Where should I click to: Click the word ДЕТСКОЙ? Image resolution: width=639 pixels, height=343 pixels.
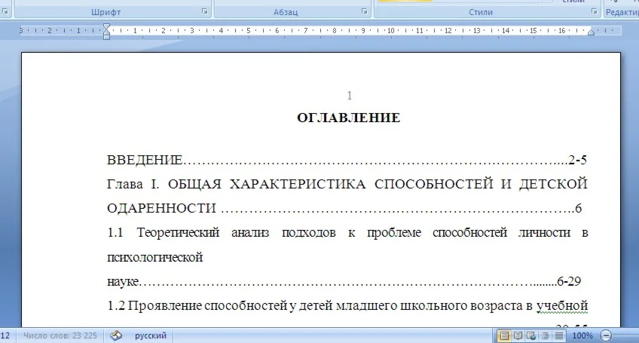pos(553,184)
